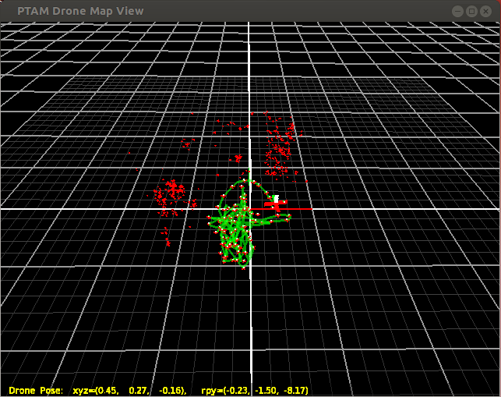Click the red drone marker on the map

click(x=275, y=204)
